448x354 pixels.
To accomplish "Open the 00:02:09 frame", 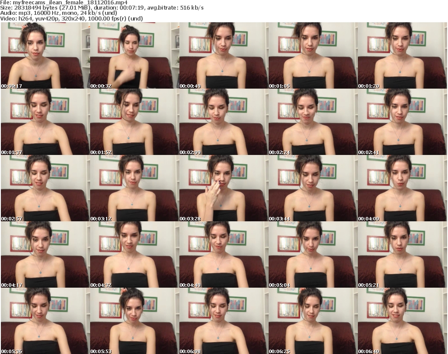I will (x=224, y=122).
